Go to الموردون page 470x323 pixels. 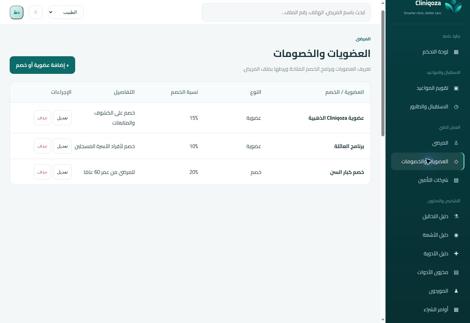[x=428, y=291]
